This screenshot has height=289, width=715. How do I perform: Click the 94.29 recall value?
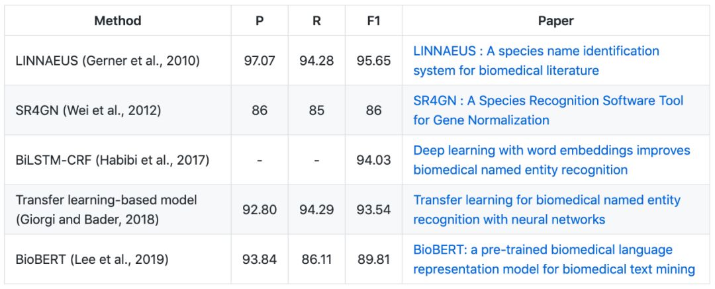[x=316, y=210]
